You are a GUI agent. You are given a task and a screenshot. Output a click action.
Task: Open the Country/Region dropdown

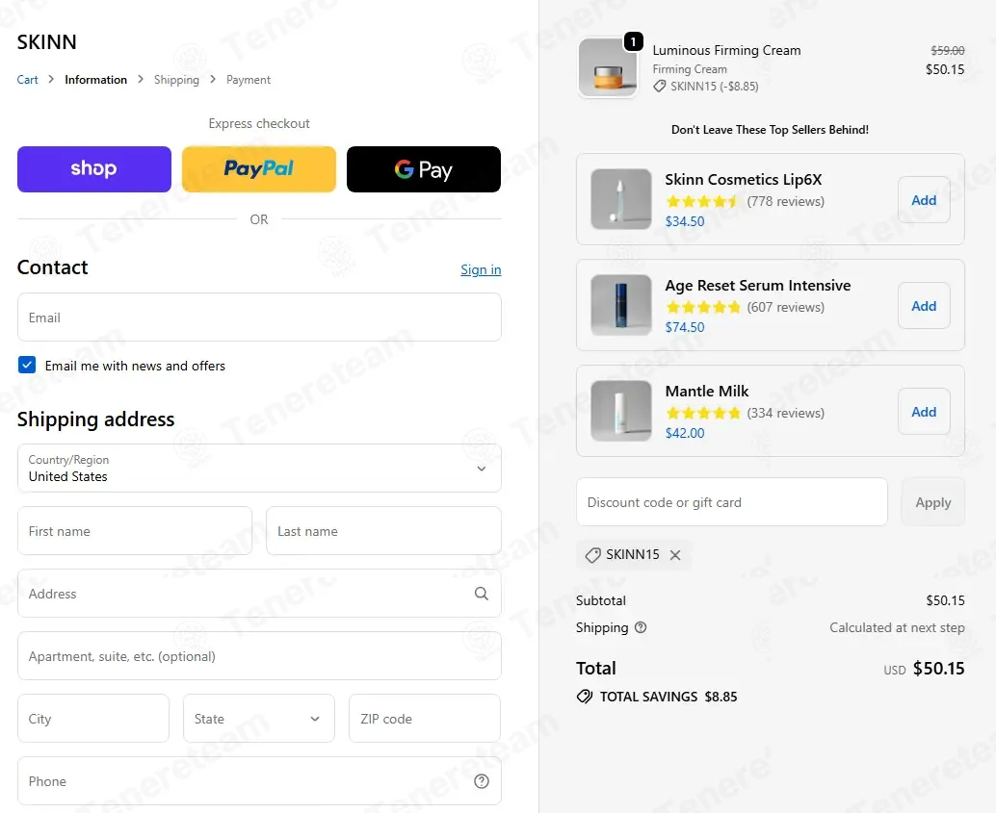(x=259, y=469)
